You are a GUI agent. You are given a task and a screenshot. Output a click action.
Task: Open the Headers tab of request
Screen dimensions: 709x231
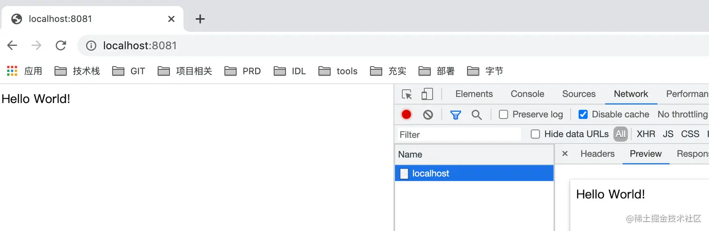(x=597, y=154)
